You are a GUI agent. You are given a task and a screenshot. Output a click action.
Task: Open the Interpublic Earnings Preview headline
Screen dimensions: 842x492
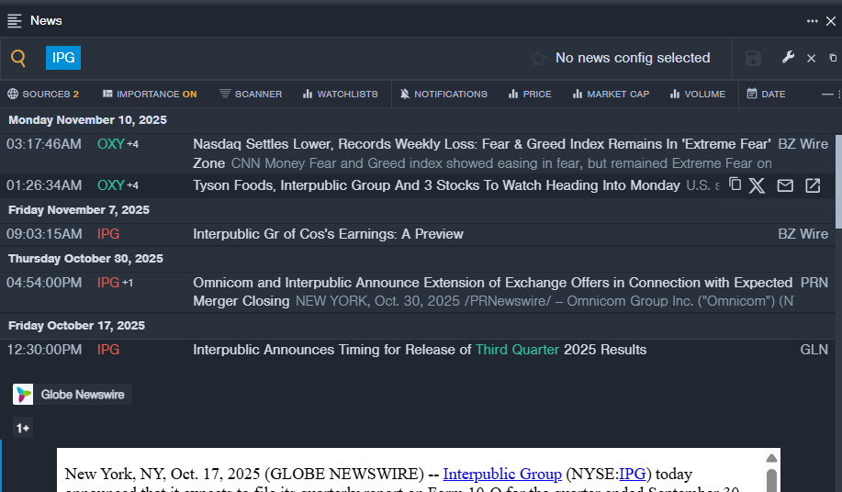point(328,234)
